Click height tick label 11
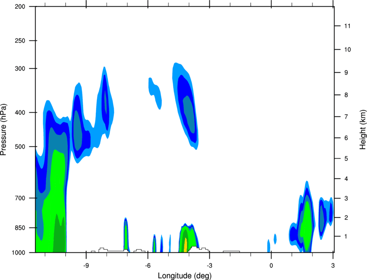The width and height of the screenshot is (367, 280). pos(347,26)
